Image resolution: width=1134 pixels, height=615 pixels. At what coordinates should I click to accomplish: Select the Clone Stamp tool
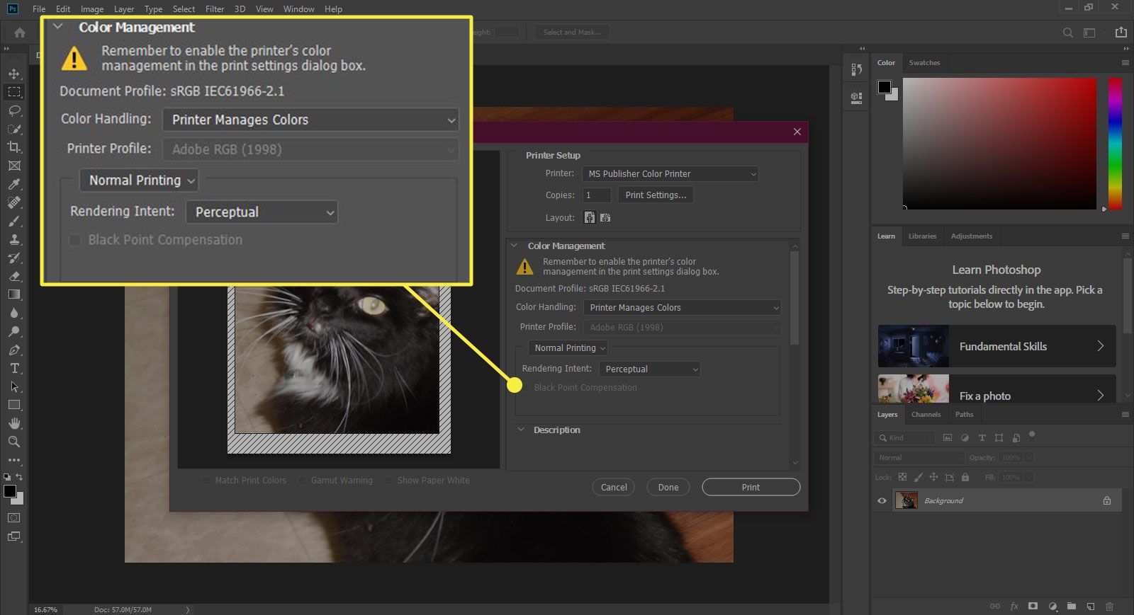point(14,239)
